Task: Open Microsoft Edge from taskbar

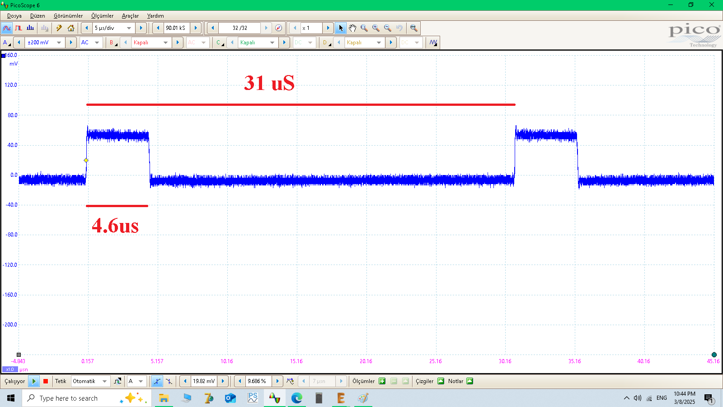Action: pyautogui.click(x=296, y=398)
